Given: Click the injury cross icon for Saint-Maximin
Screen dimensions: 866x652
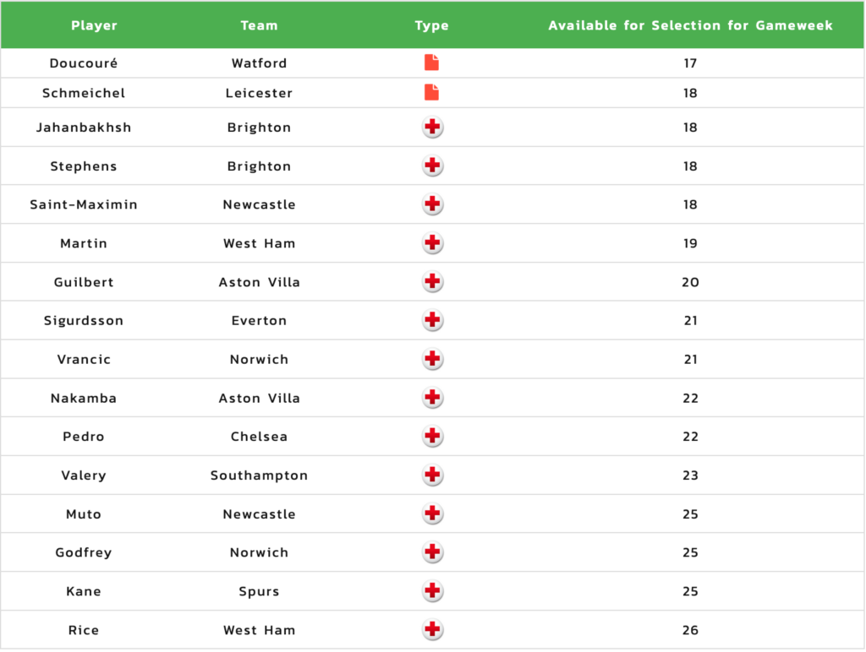Looking at the screenshot, I should (432, 204).
